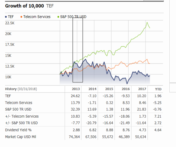Click the 15K axis label

point(8,55)
